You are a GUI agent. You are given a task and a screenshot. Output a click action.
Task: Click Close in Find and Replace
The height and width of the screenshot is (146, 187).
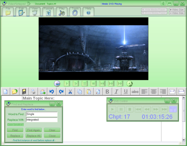52,136
